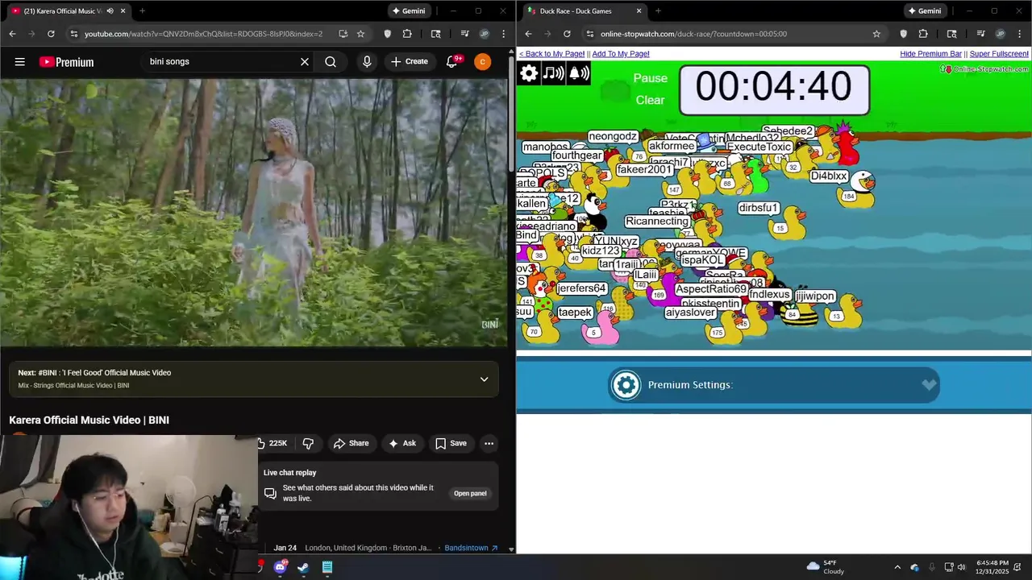Image resolution: width=1032 pixels, height=580 pixels.
Task: Open Chrome menu in Duck Race window
Action: (x=1018, y=34)
